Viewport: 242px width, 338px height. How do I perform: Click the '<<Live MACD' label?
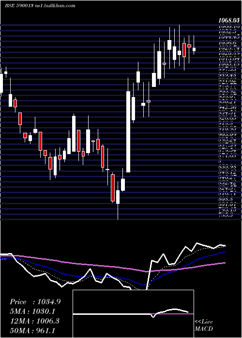(x=204, y=325)
